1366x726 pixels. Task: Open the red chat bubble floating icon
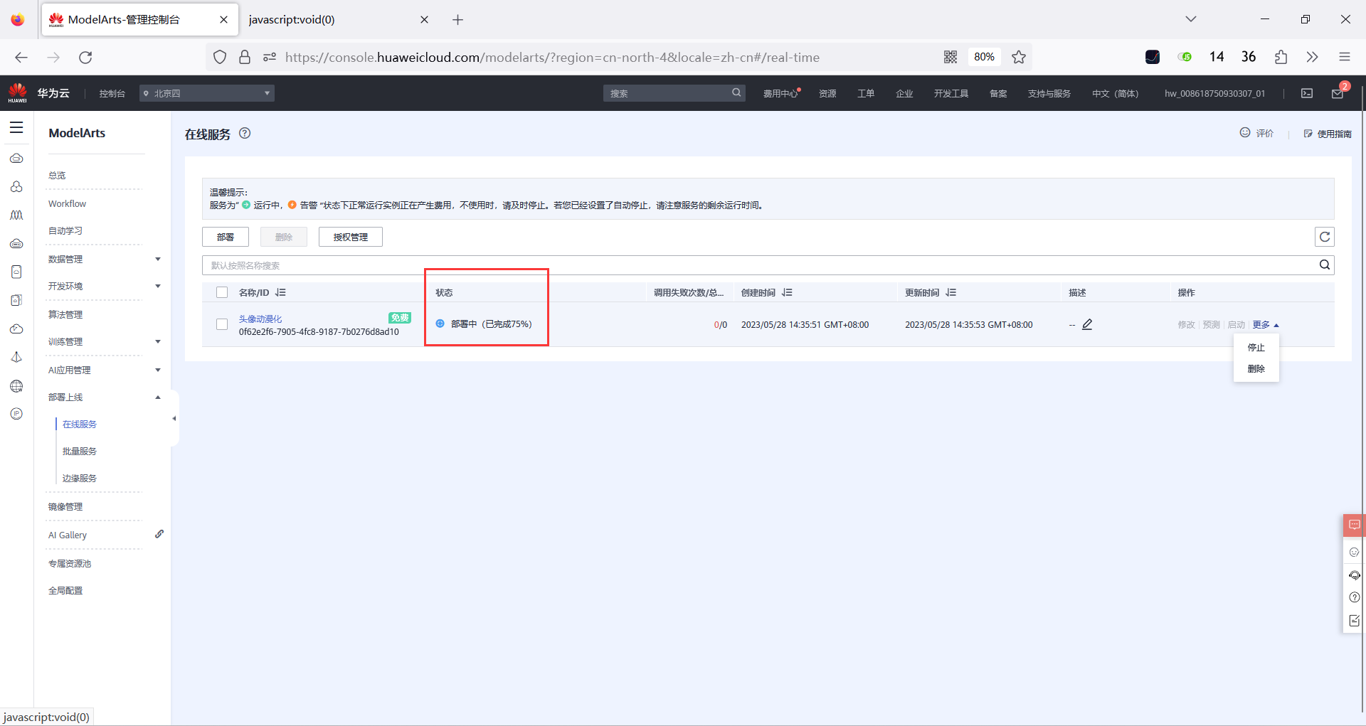point(1354,525)
